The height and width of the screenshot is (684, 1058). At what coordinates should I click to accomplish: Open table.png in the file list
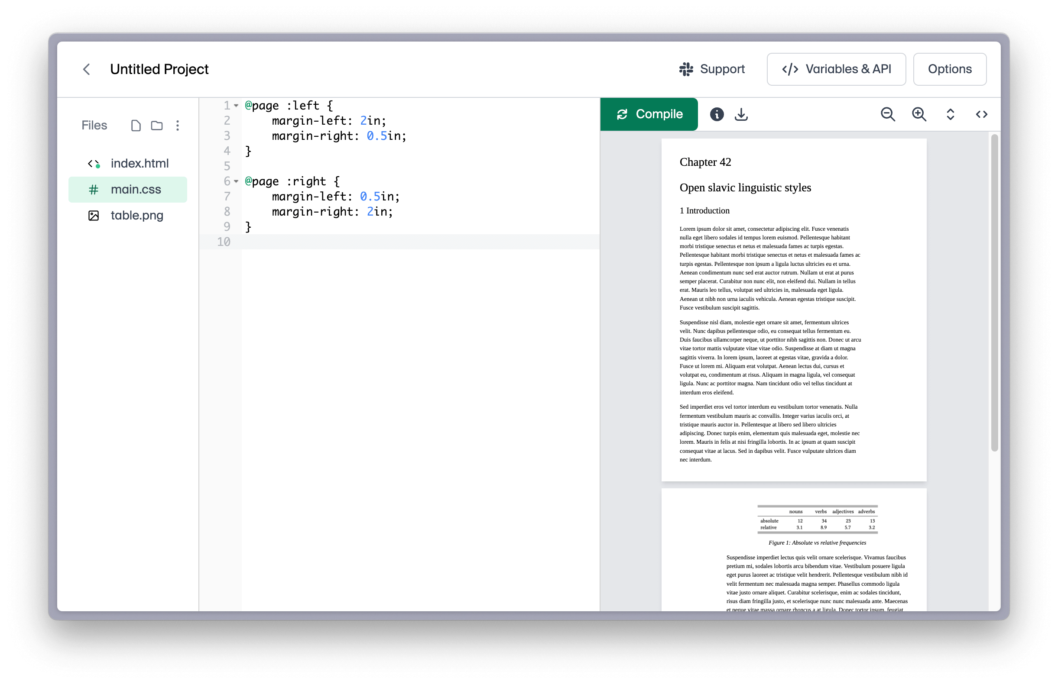coord(128,216)
